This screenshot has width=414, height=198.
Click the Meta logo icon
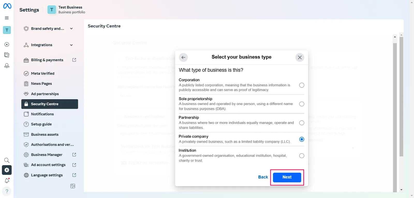point(7,6)
